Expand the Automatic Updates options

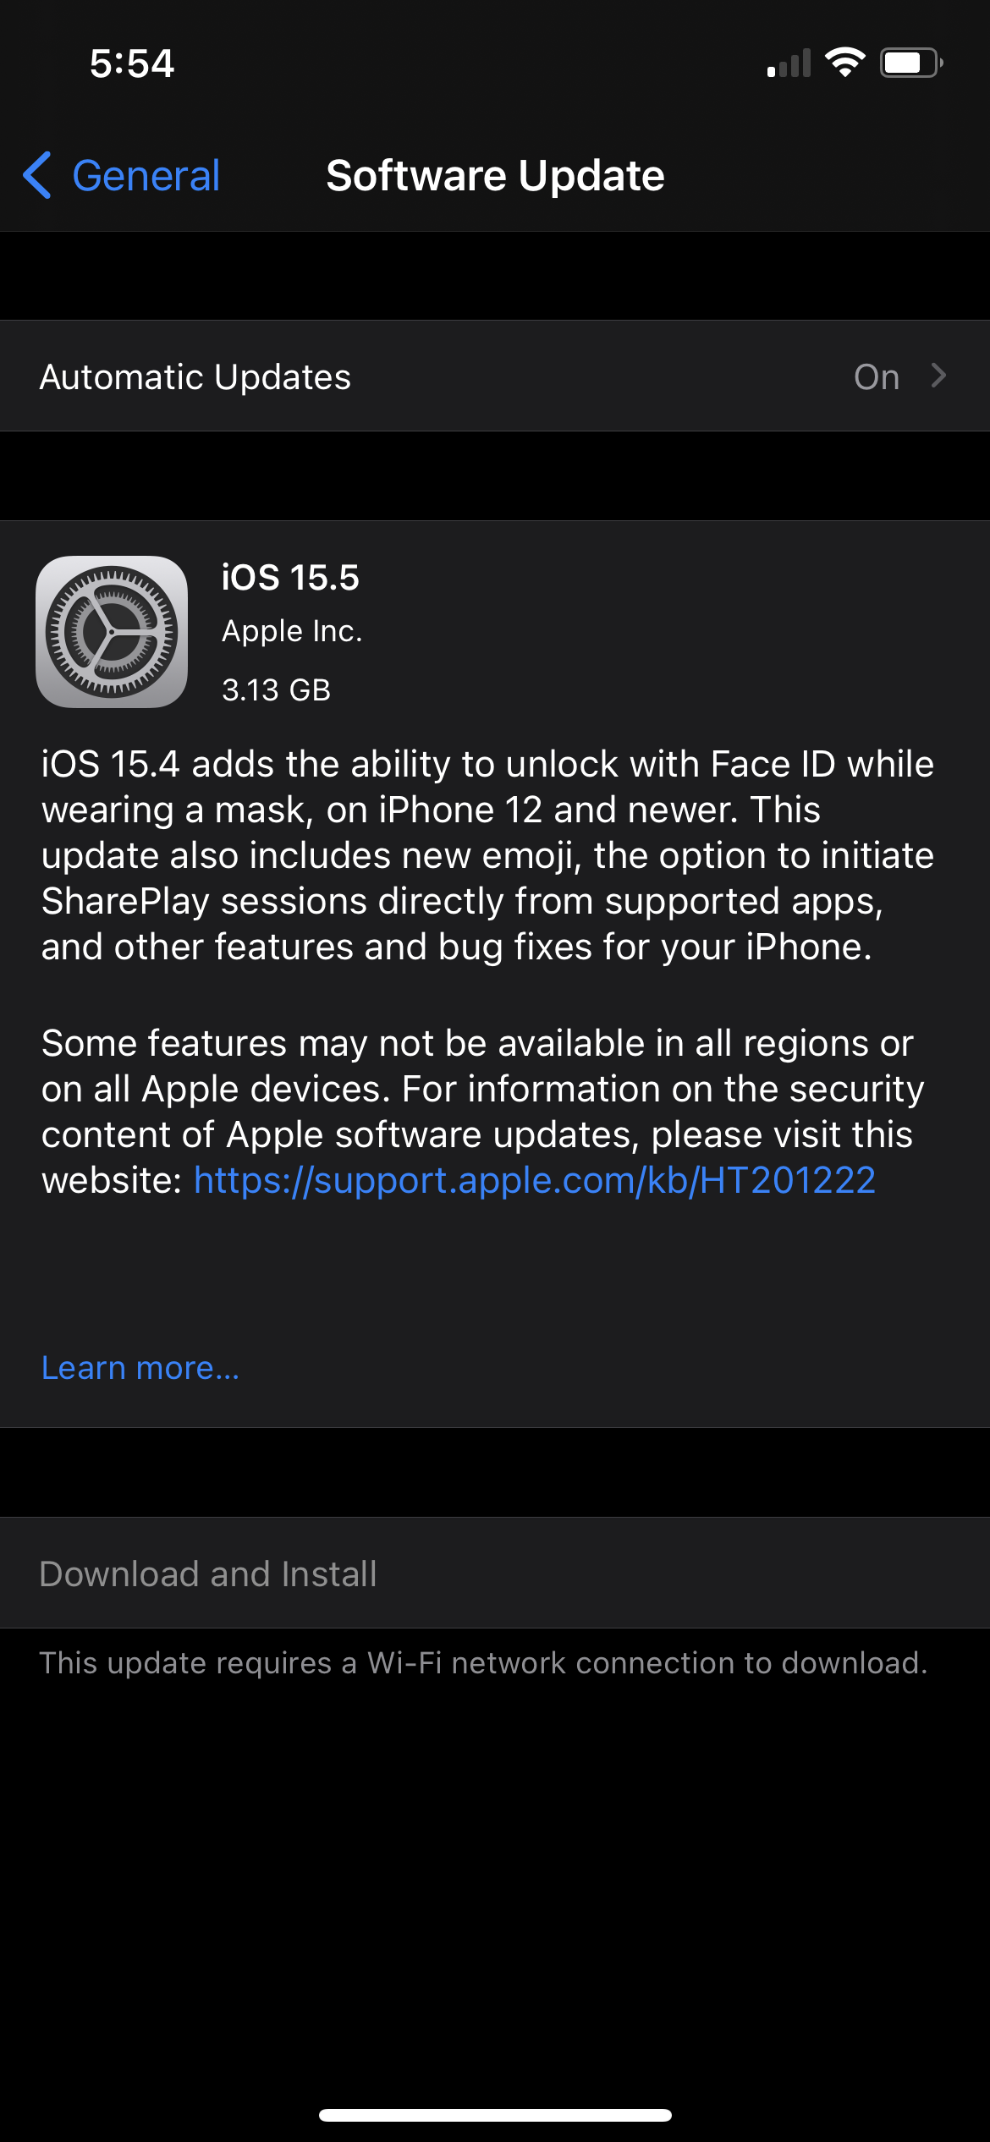(495, 376)
